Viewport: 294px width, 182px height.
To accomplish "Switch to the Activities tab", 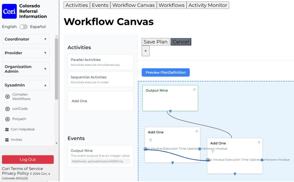I will point(77,5).
